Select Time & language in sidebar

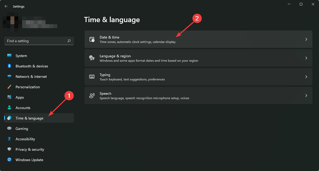click(x=39, y=118)
